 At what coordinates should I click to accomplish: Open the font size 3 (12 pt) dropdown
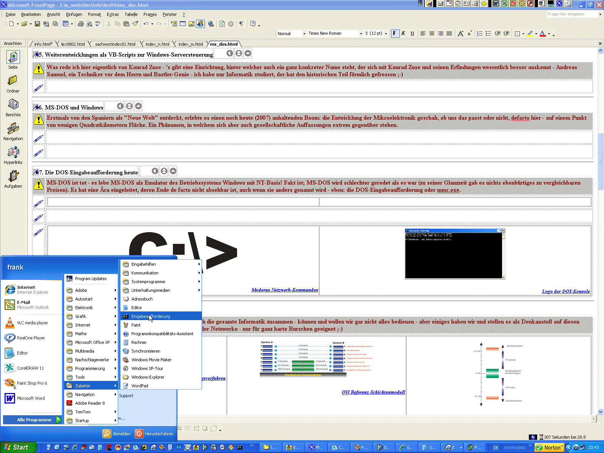386,34
